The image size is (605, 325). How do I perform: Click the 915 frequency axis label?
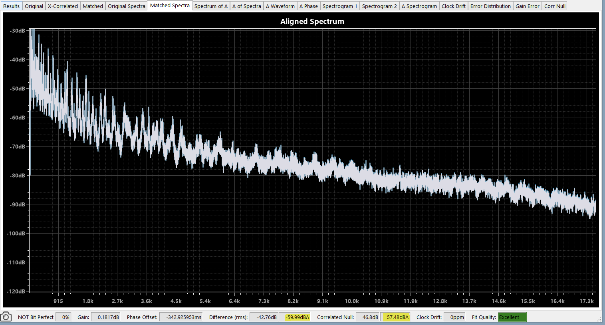point(58,301)
